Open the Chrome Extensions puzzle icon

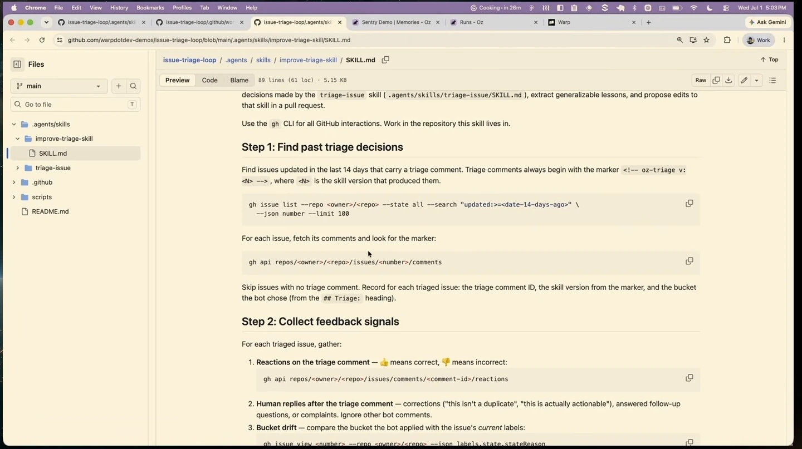point(727,40)
